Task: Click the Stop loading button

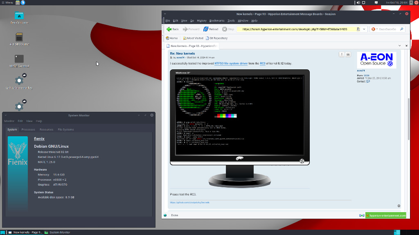Action: pos(228,29)
